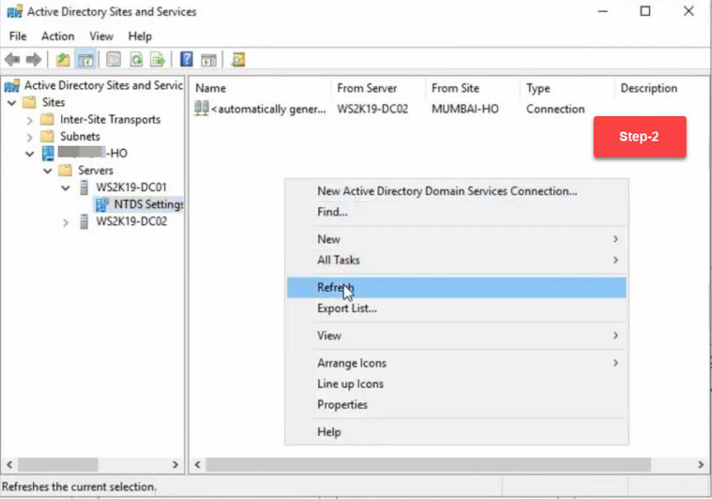
Task: Collapse the Servers node
Action: click(x=48, y=171)
